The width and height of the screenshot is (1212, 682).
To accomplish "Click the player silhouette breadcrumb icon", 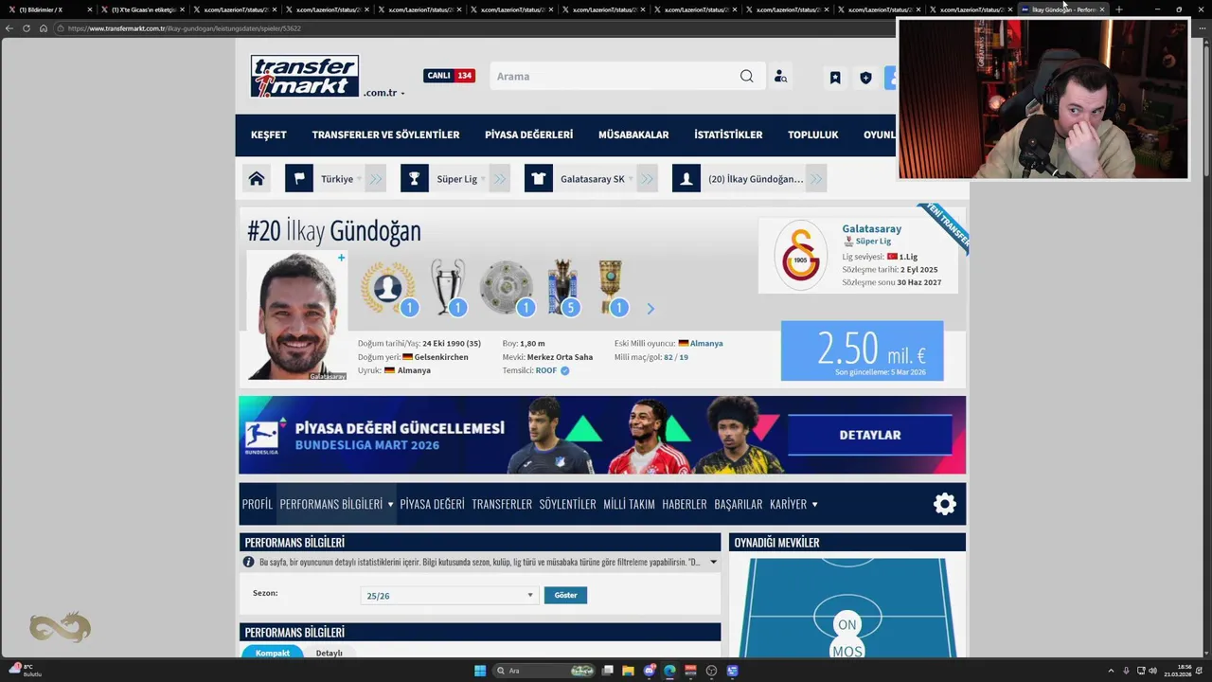I will (x=686, y=178).
